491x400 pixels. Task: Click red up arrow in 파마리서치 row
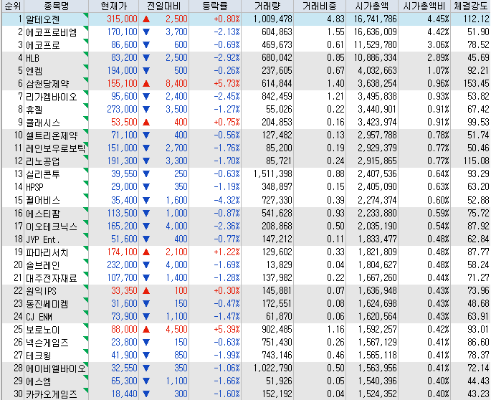click(146, 252)
